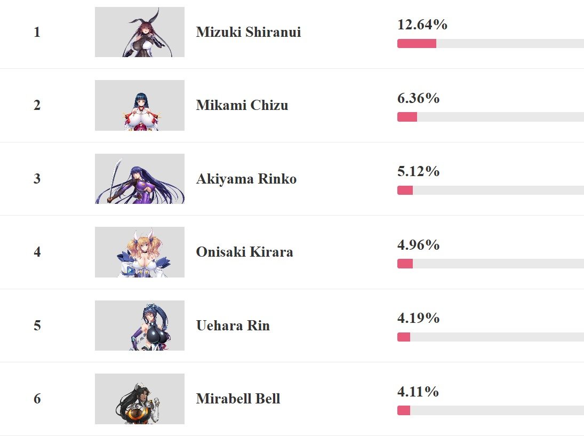Click rank number 1
The image size is (584, 436).
37,32
